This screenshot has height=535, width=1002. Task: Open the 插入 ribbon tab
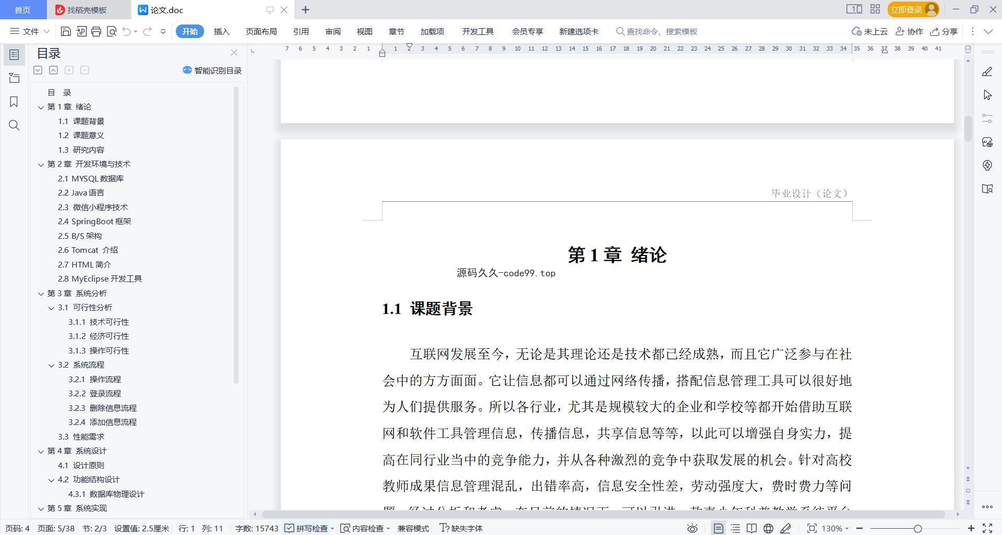(x=222, y=31)
